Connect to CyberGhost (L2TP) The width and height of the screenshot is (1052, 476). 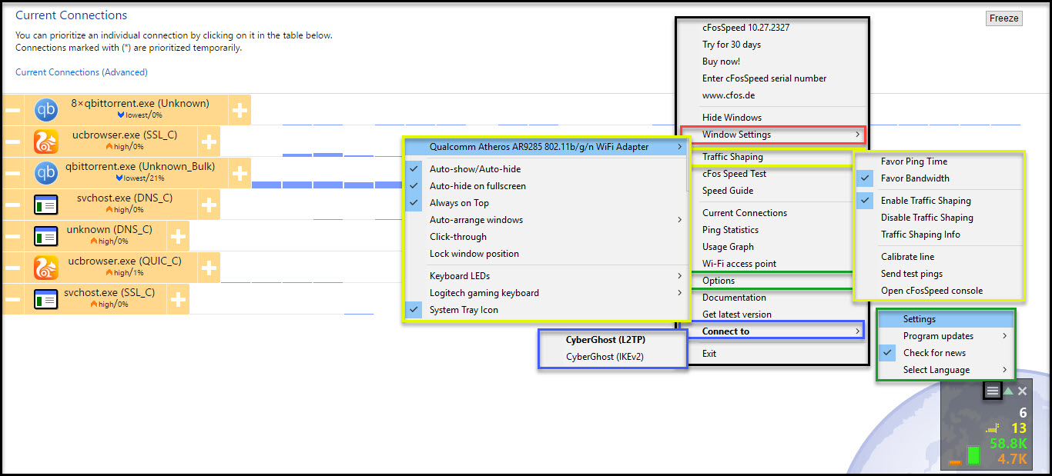[612, 340]
